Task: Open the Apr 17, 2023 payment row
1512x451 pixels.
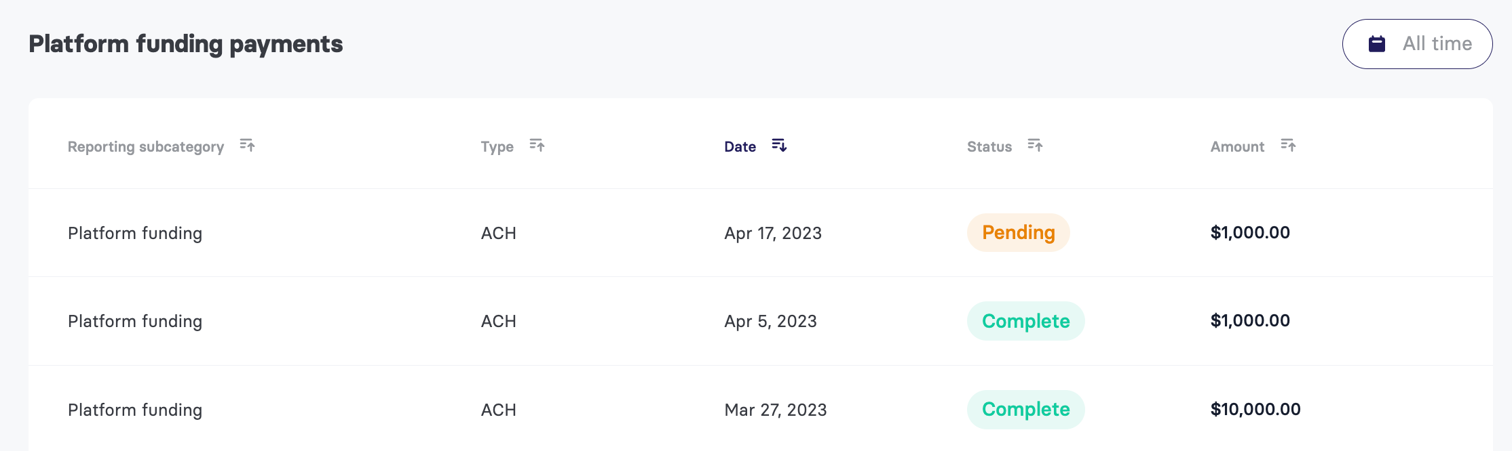Action: click(x=760, y=233)
